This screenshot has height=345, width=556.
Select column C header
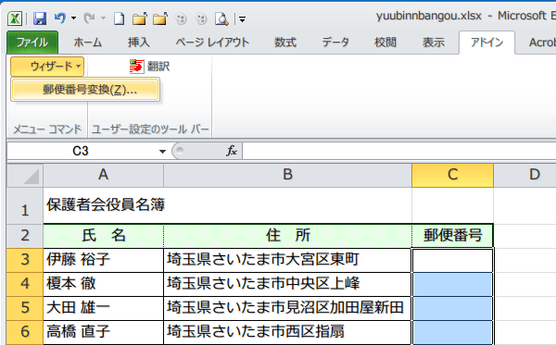(452, 175)
